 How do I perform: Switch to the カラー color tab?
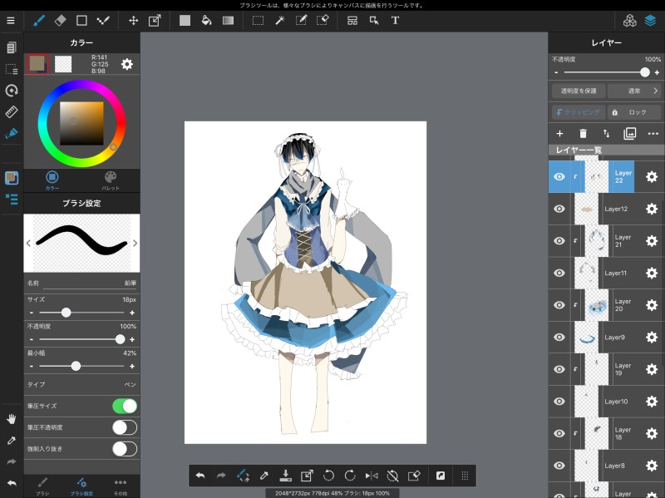tap(52, 180)
